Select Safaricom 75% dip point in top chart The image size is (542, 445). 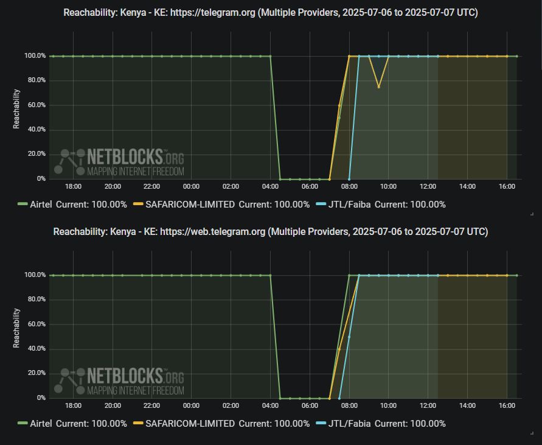379,87
